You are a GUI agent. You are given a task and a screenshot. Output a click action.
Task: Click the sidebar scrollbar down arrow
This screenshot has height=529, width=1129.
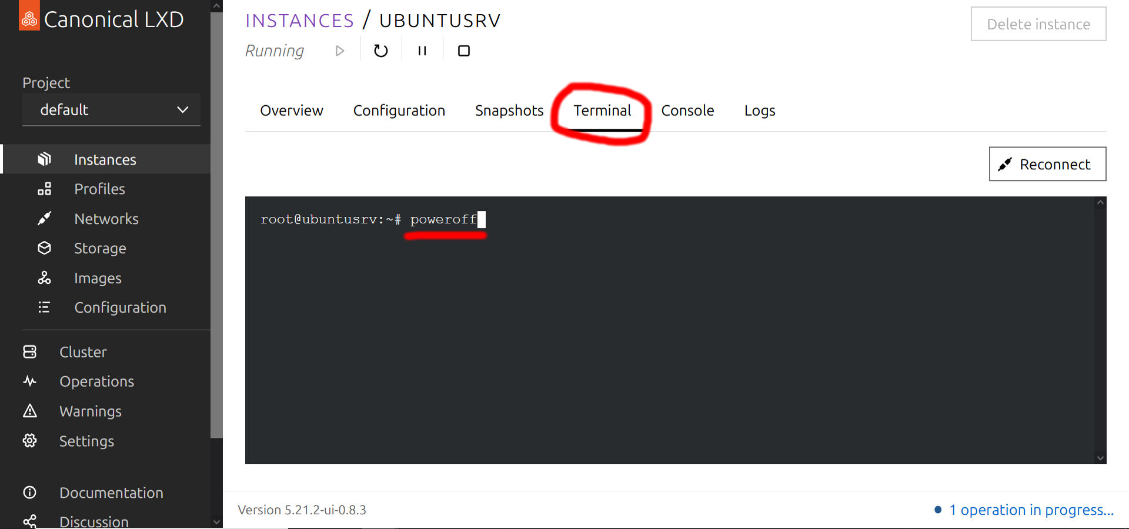(216, 521)
